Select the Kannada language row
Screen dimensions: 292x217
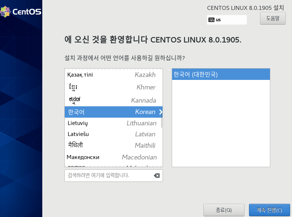(x=114, y=100)
